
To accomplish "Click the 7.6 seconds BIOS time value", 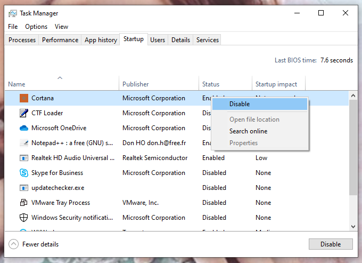I will coord(336,60).
